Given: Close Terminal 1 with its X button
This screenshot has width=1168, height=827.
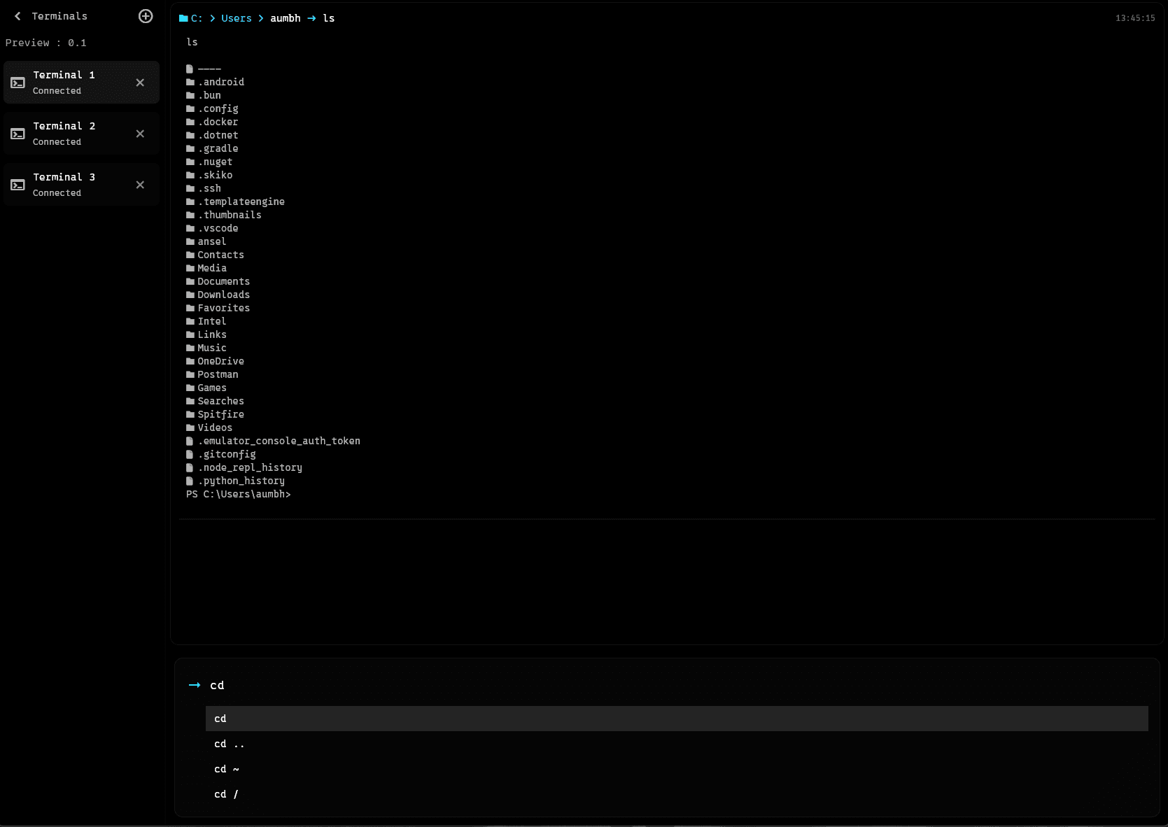Looking at the screenshot, I should (140, 82).
